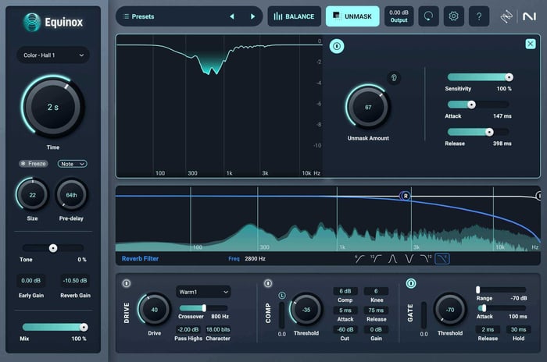The height and width of the screenshot is (362, 547).
Task: Click the Unmask Attack slider handle
Action: tap(471, 105)
